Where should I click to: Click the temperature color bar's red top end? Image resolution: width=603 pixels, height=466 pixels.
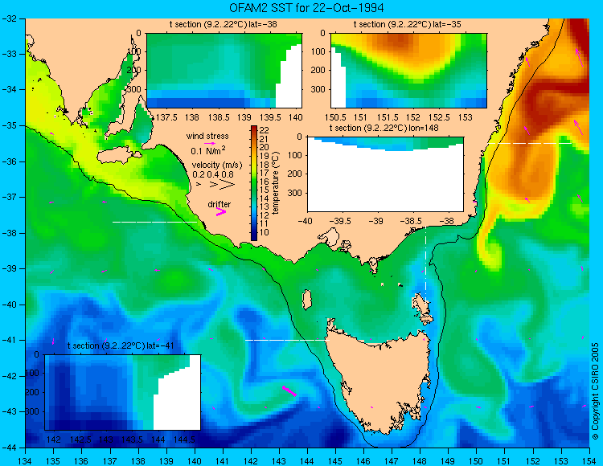[254, 129]
